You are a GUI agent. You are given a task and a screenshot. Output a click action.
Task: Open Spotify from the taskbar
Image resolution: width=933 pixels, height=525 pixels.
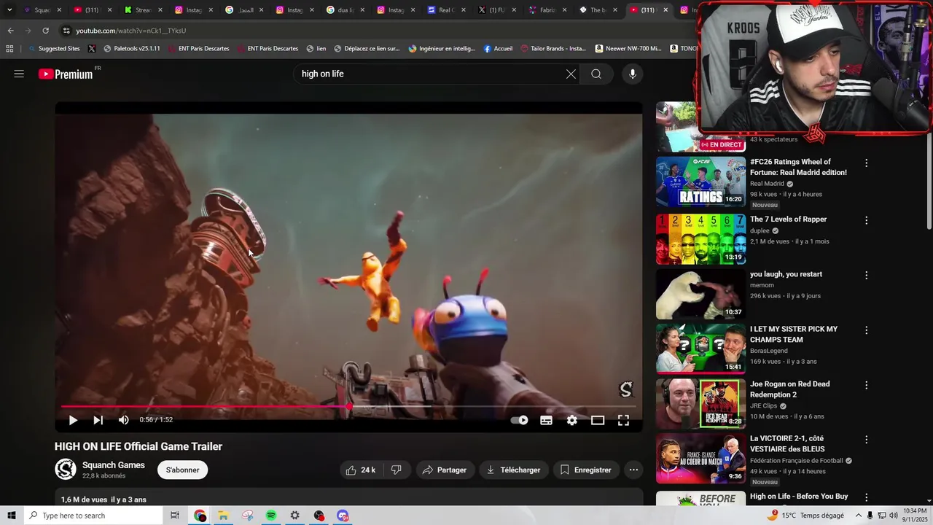[271, 516]
